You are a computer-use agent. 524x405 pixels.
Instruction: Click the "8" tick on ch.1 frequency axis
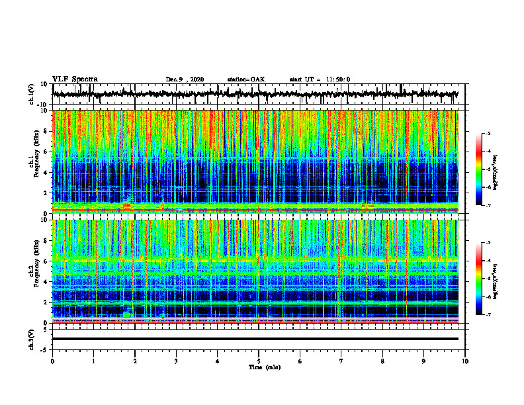pyautogui.click(x=46, y=131)
